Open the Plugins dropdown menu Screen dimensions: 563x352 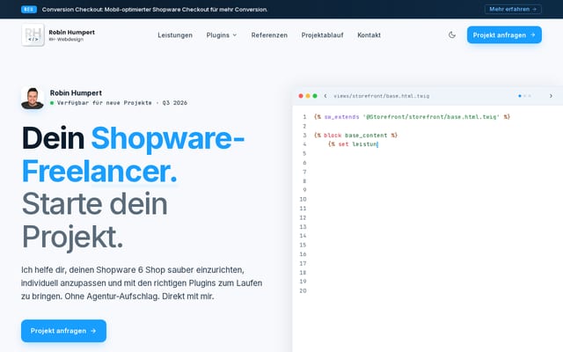222,35
